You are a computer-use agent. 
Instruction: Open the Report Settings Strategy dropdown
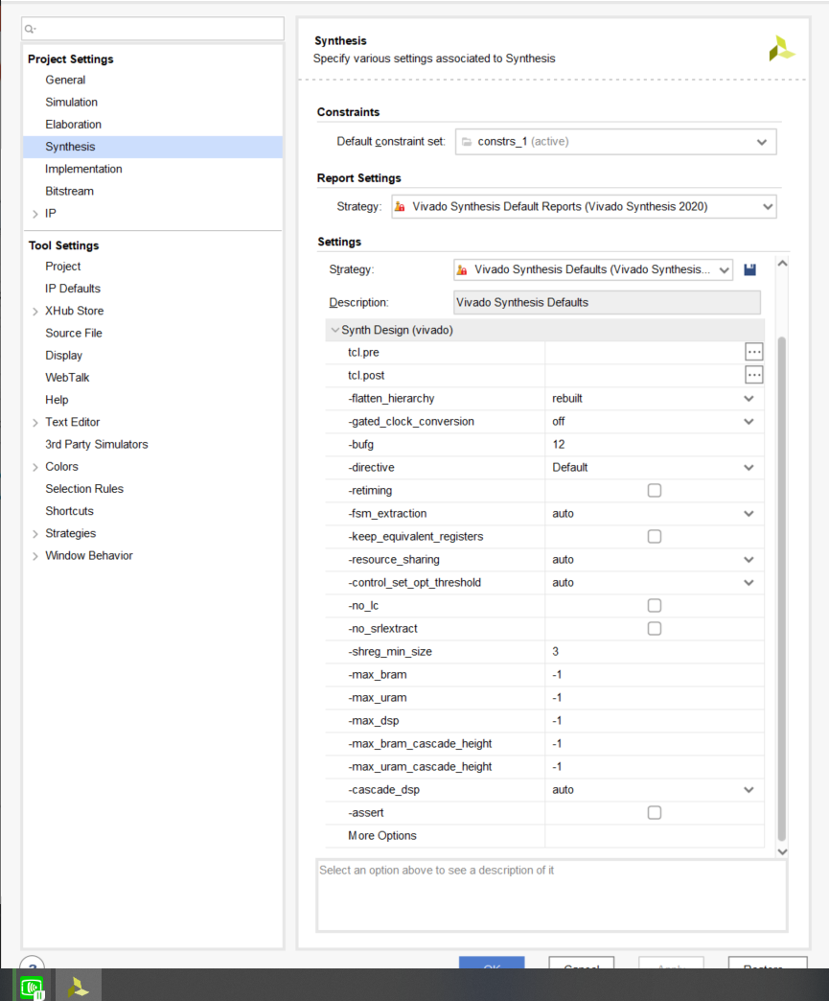coord(584,207)
